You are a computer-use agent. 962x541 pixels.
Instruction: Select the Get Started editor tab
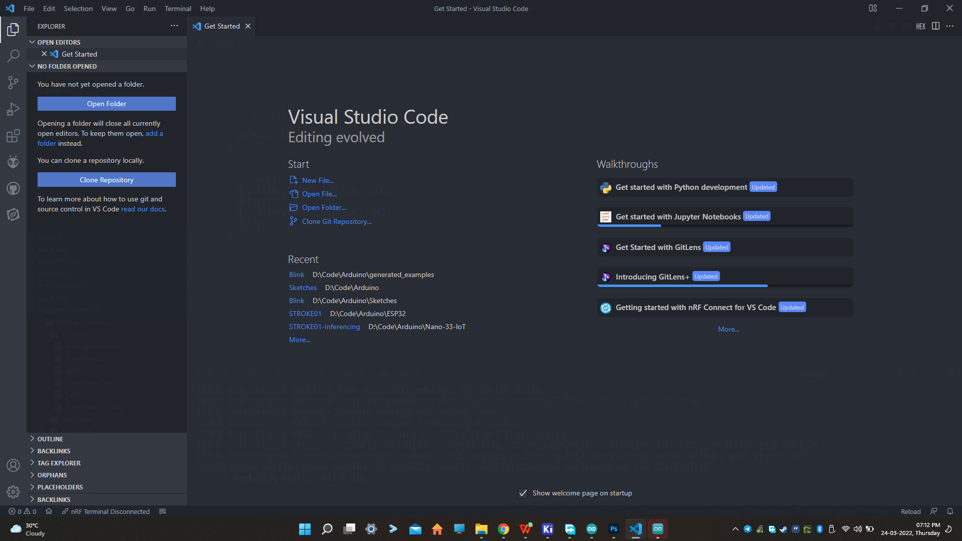point(221,26)
